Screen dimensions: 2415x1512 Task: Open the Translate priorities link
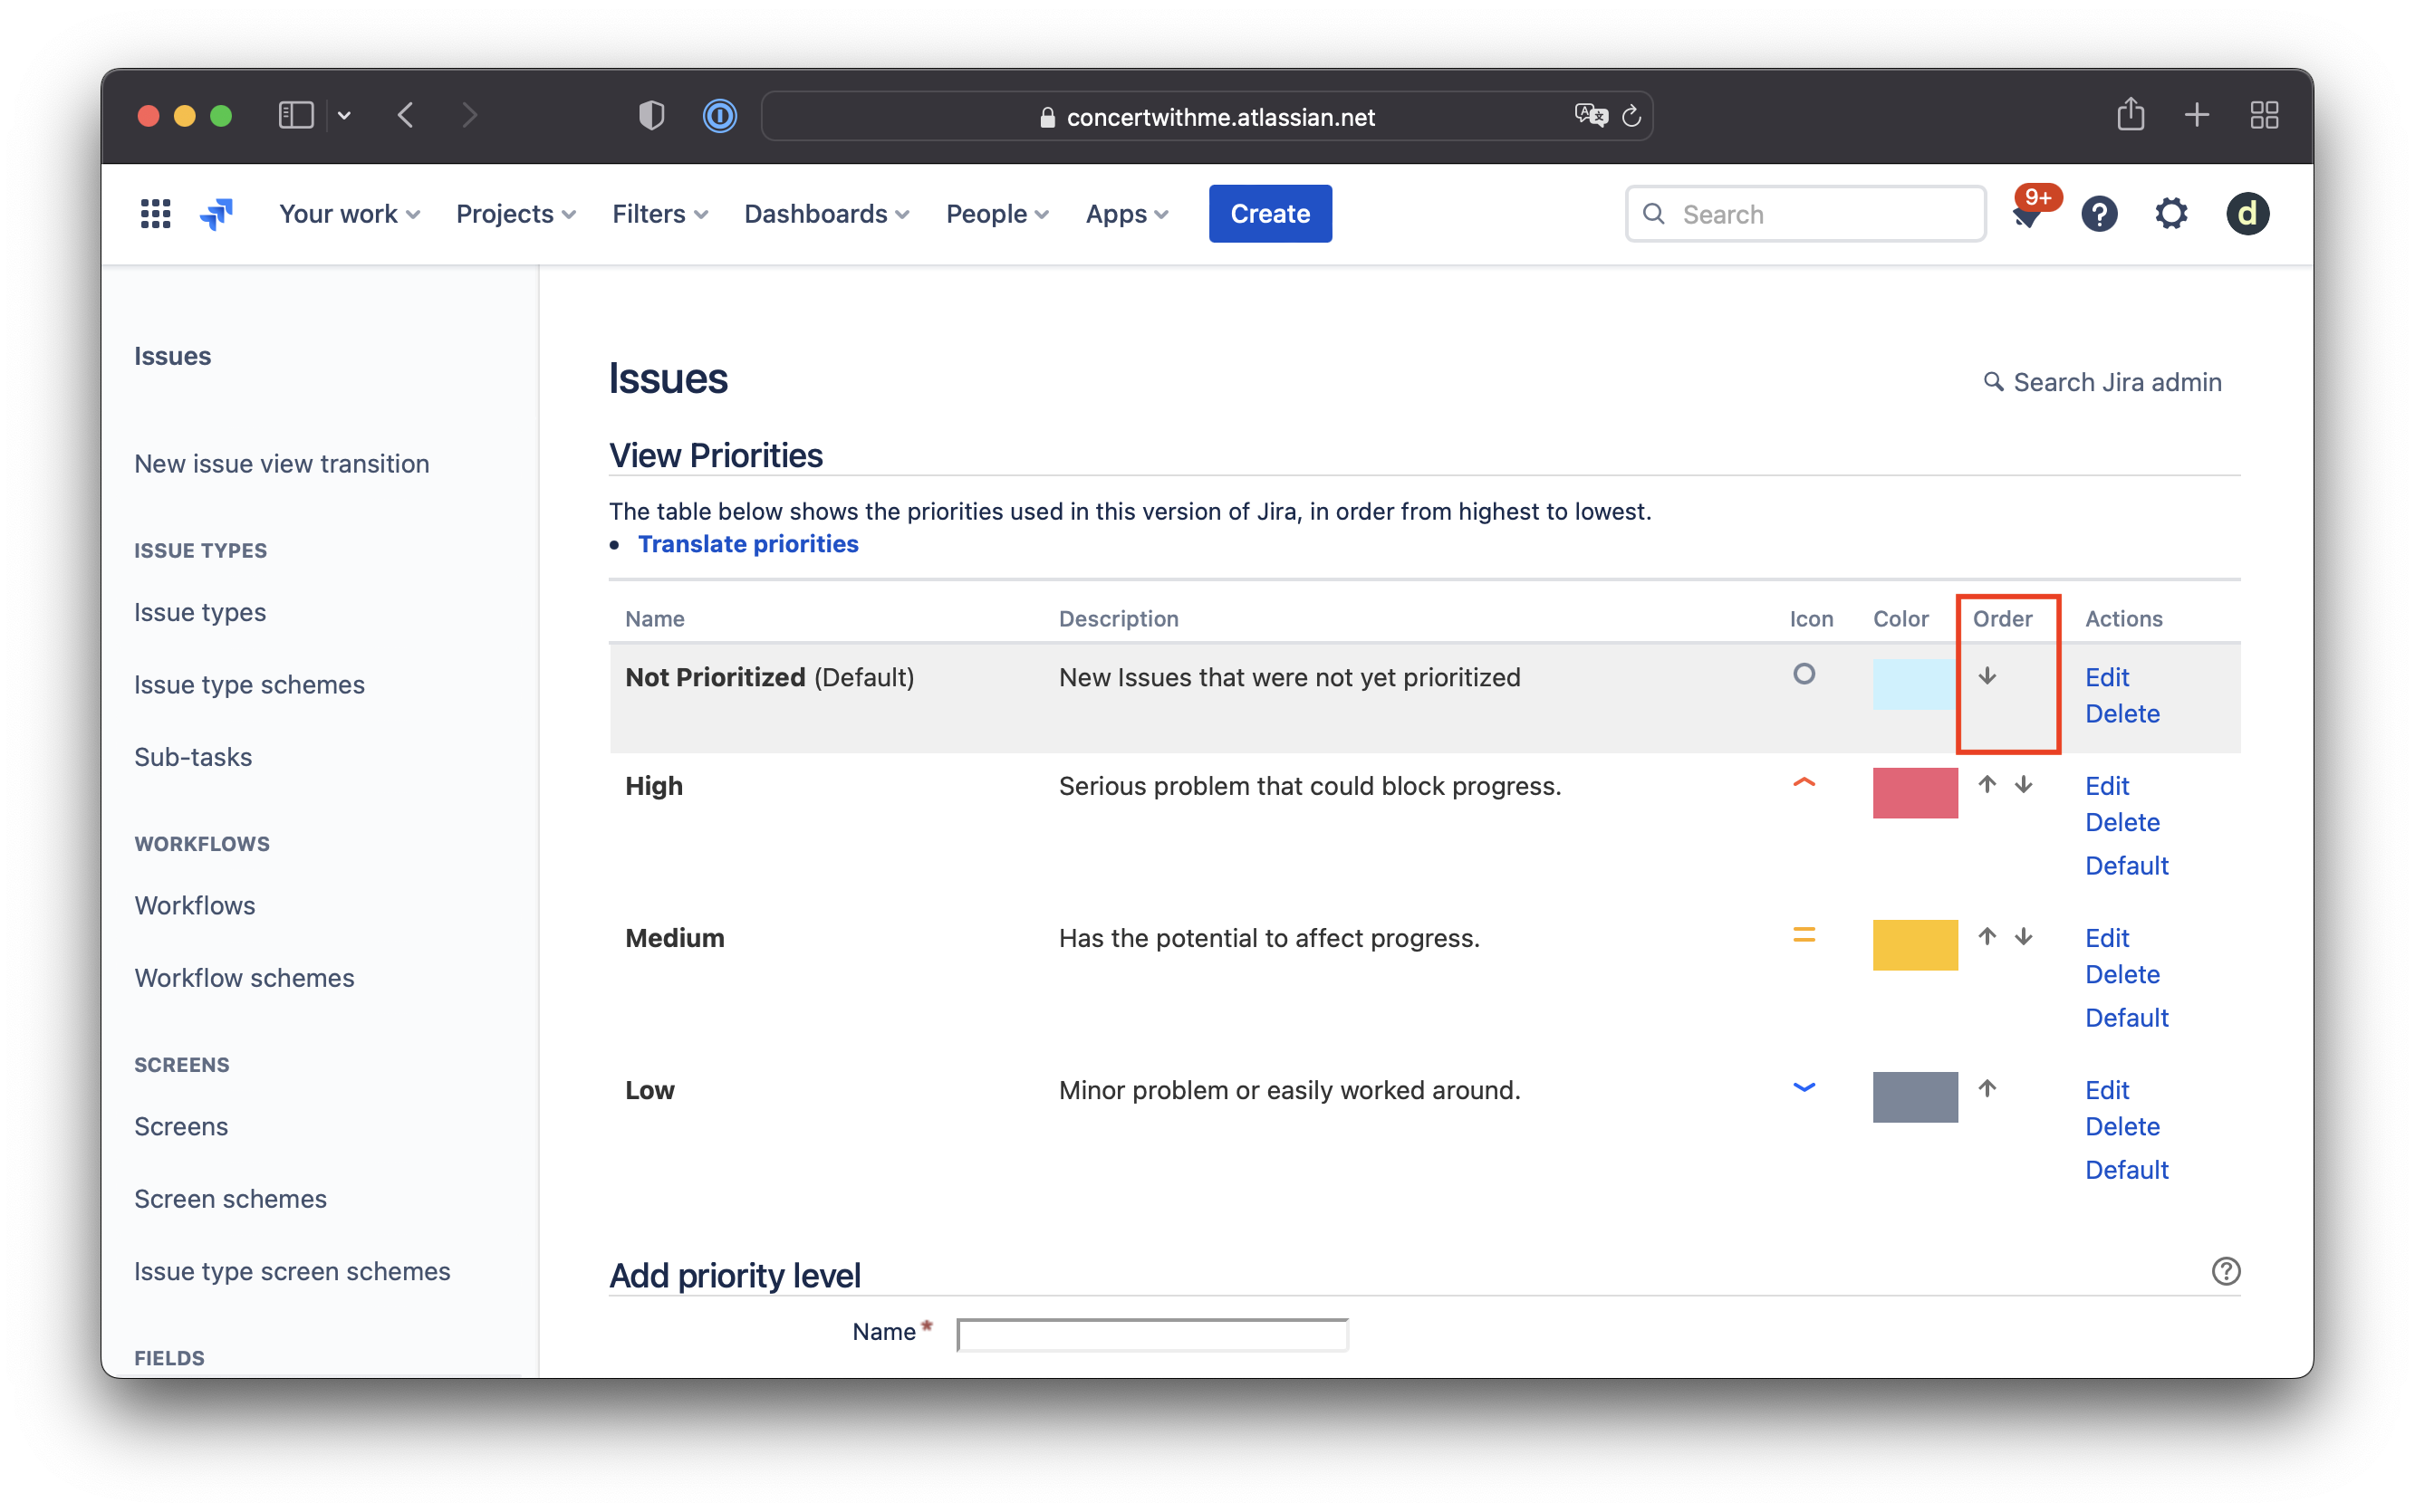tap(747, 543)
